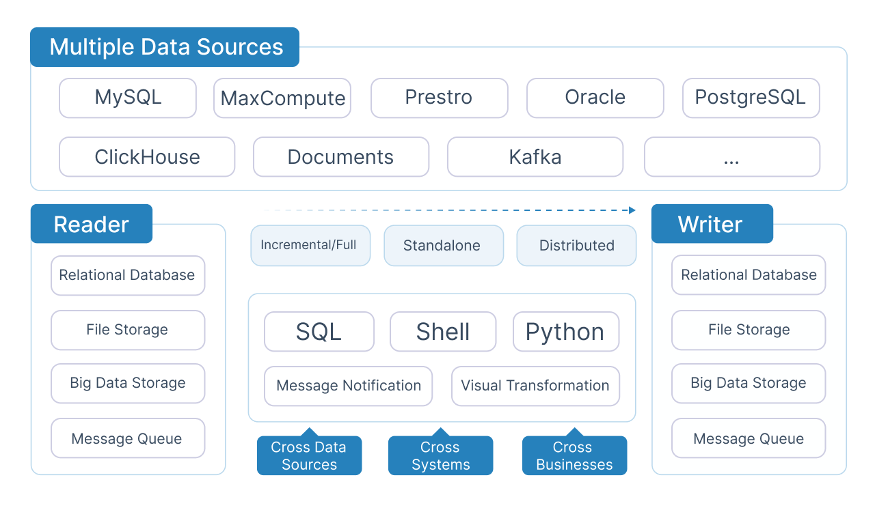Click the MySQL data source box
The height and width of the screenshot is (512, 875).
click(128, 98)
